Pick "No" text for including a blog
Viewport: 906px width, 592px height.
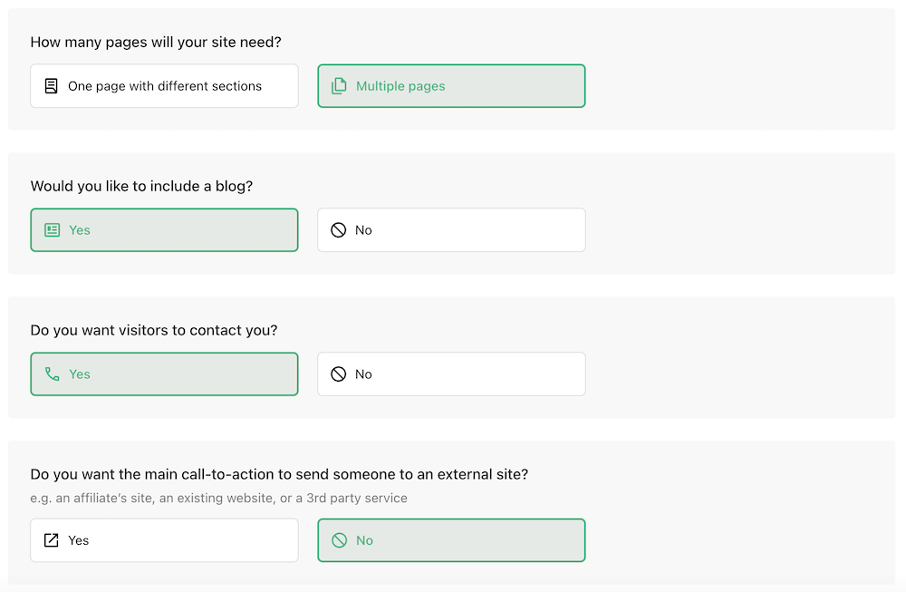(x=364, y=230)
